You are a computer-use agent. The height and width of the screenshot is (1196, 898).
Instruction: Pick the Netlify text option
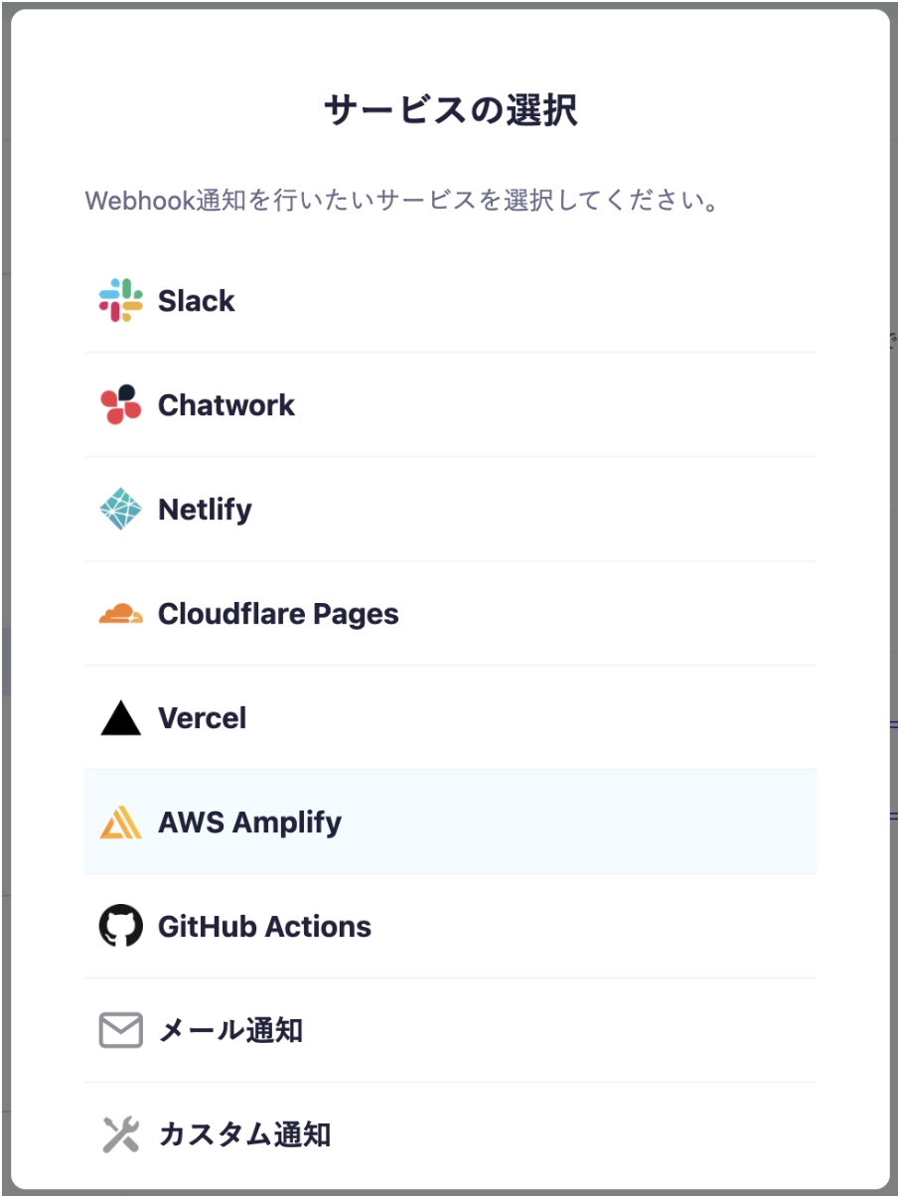(x=205, y=510)
